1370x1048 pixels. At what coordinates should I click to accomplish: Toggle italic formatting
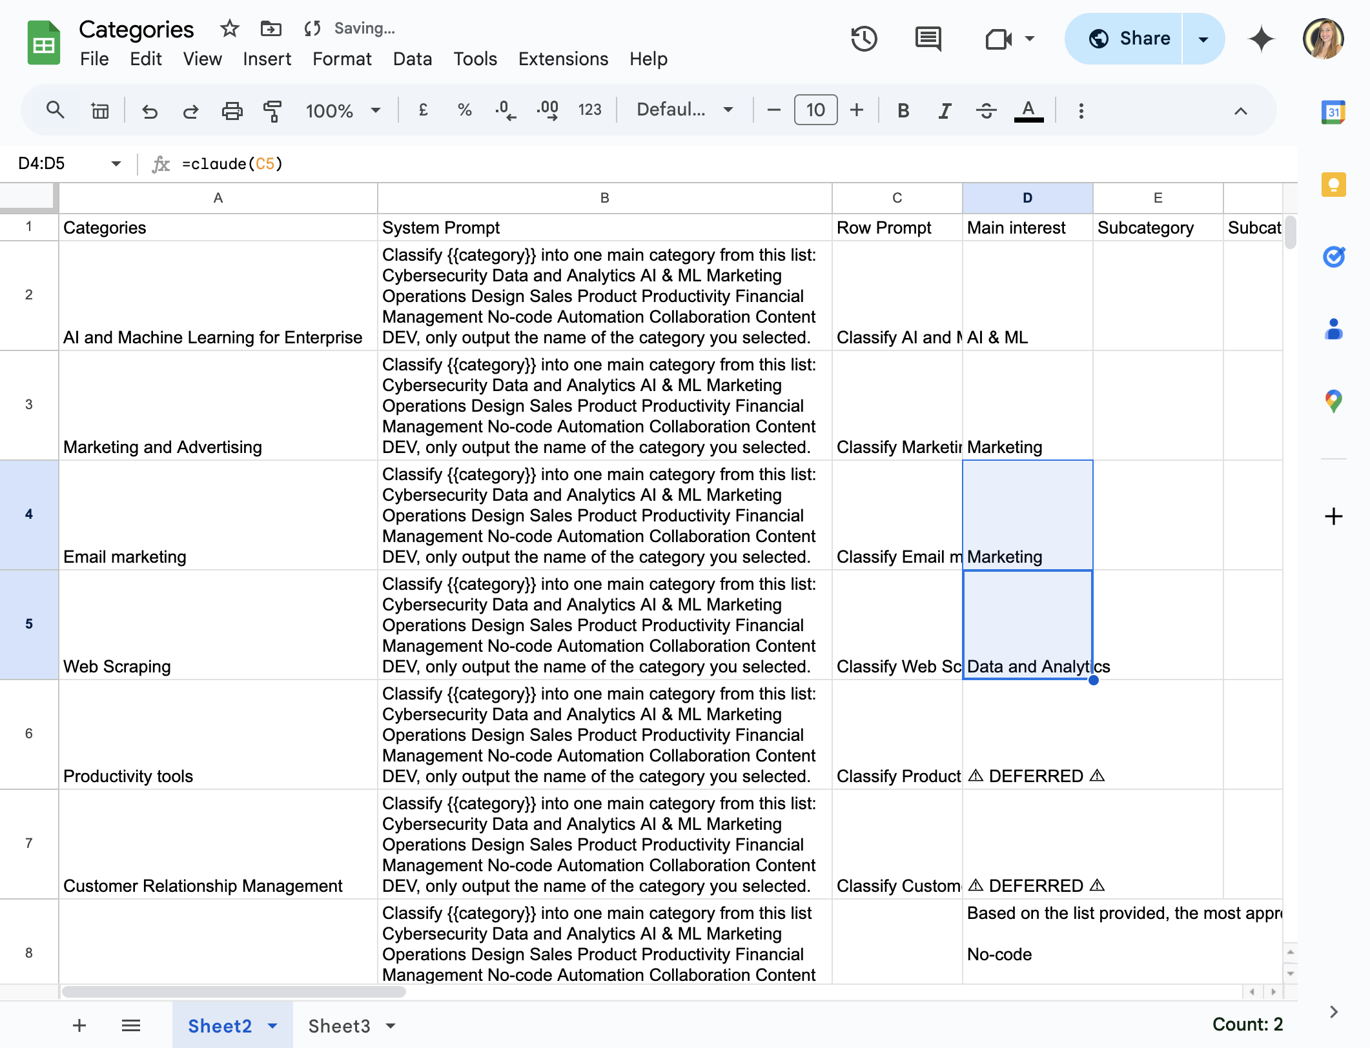(x=945, y=110)
